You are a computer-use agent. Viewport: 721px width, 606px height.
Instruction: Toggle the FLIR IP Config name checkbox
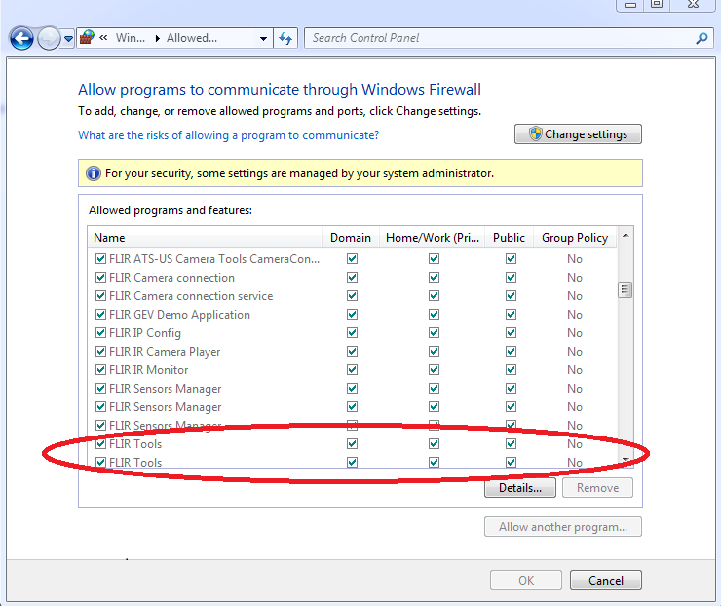pyautogui.click(x=100, y=333)
